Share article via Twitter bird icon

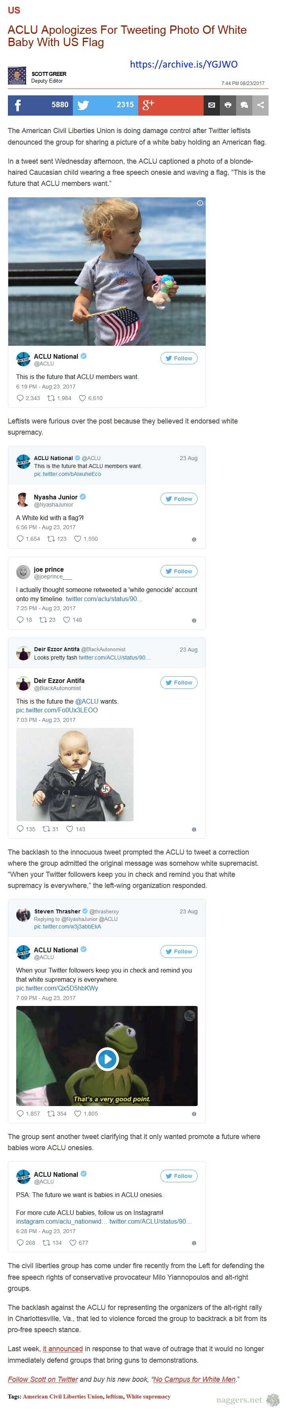click(83, 105)
